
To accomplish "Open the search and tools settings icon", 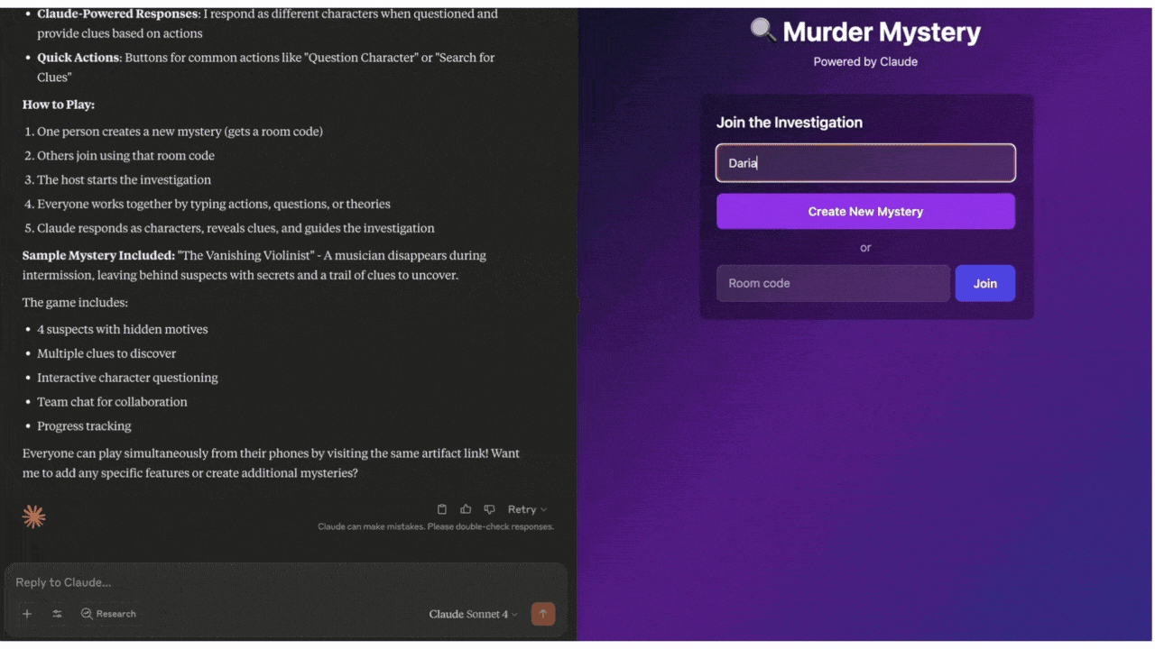I will pyautogui.click(x=57, y=614).
